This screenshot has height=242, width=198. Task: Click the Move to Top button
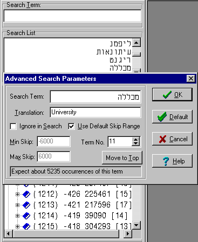[122, 158]
